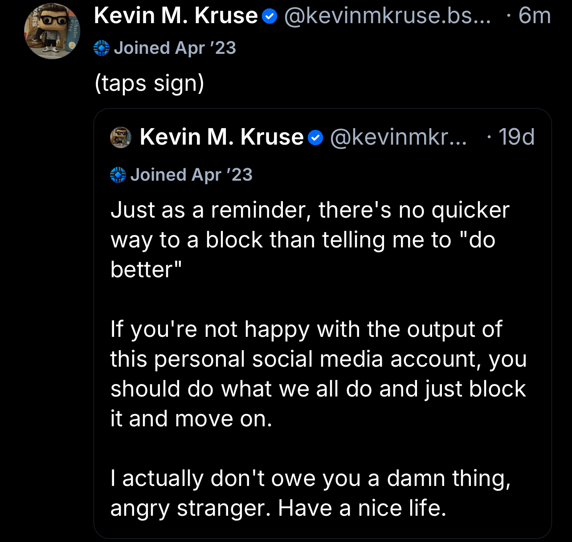This screenshot has height=542, width=572.
Task: Click "Joined Apr '23" inside the quoted post
Action: (191, 175)
